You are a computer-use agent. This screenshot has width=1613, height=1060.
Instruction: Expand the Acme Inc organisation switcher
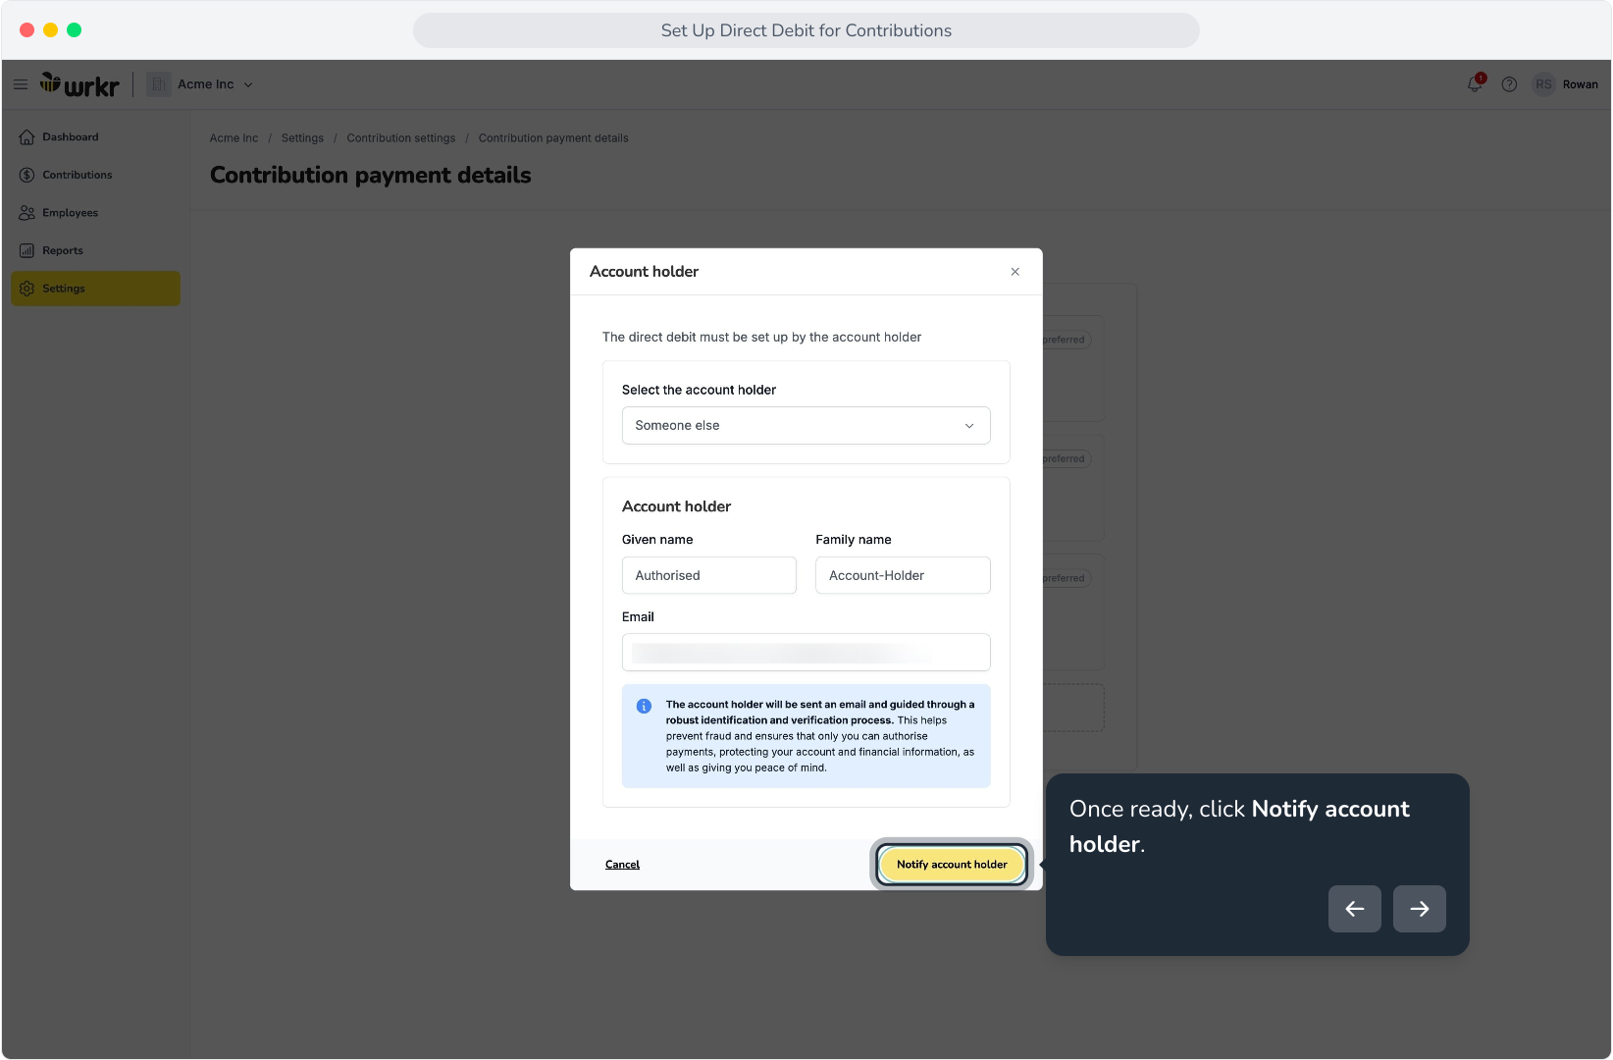pyautogui.click(x=248, y=84)
